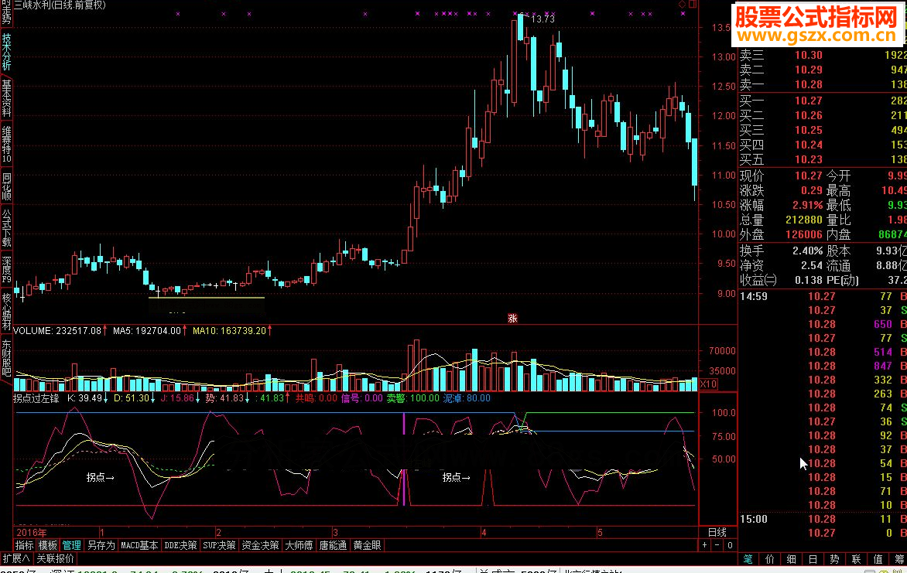Click the 14:59 timestamp in the tick list

(754, 297)
